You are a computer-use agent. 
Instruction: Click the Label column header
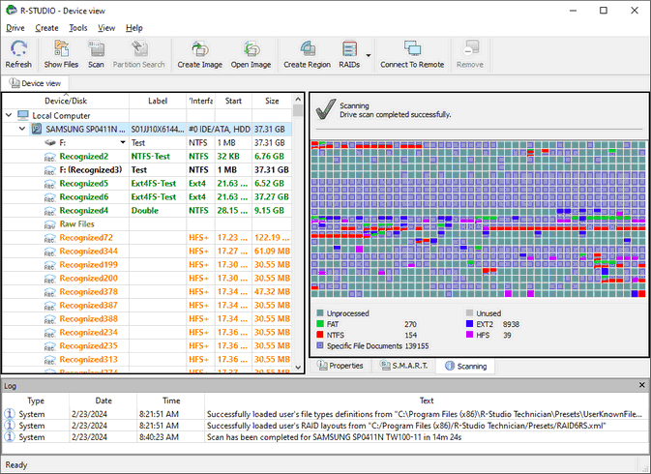[x=158, y=101]
